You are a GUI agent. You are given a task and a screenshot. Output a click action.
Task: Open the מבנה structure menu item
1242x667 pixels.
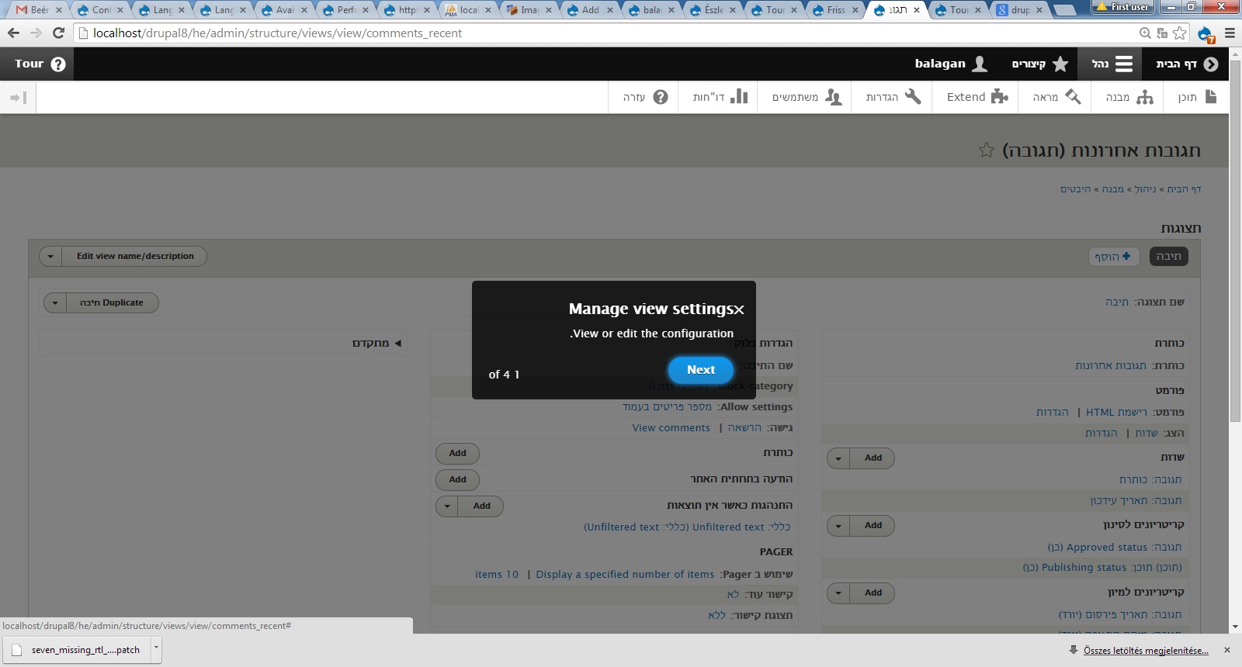coord(1129,97)
